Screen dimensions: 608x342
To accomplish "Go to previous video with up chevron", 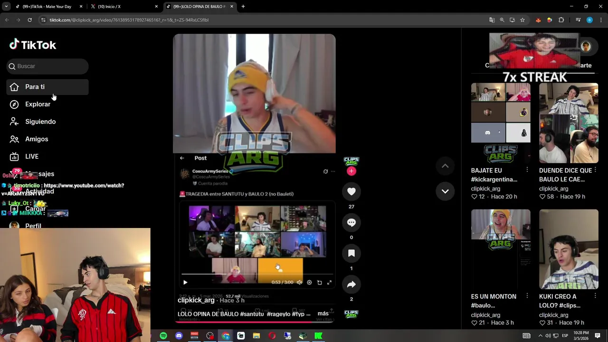I will [445, 166].
